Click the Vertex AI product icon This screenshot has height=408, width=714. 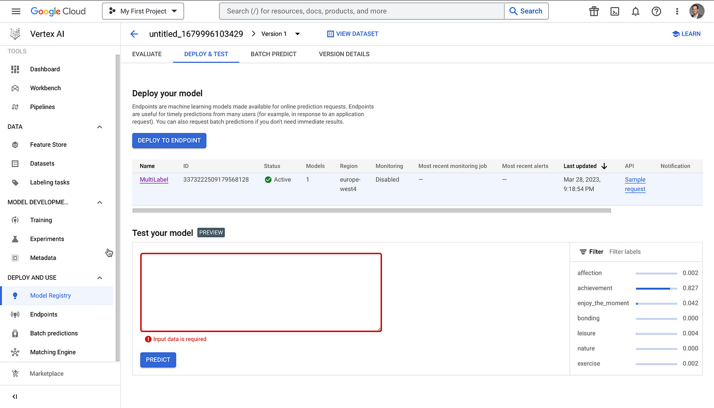(x=15, y=34)
